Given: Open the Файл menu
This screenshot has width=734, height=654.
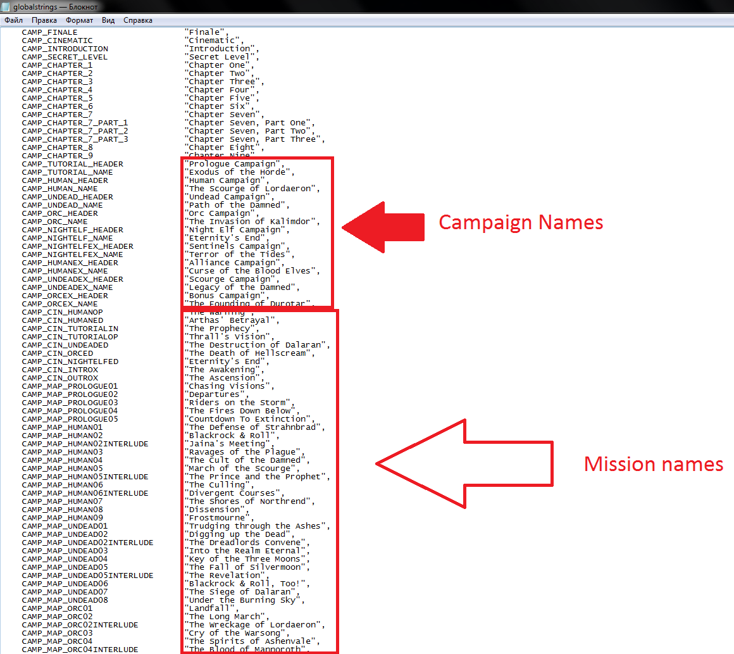Looking at the screenshot, I should 13,20.
